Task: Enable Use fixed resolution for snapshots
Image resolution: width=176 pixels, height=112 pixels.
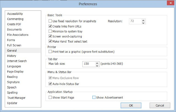Action: [50, 21]
